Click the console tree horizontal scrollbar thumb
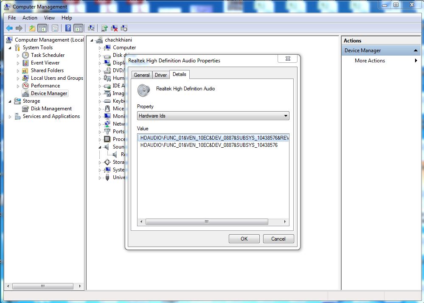This screenshot has width=424, height=303. (43, 286)
